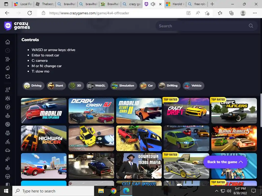Open the Car Simulator Crash City thumbnail
The width and height of the screenshot is (262, 196).
coord(91,138)
